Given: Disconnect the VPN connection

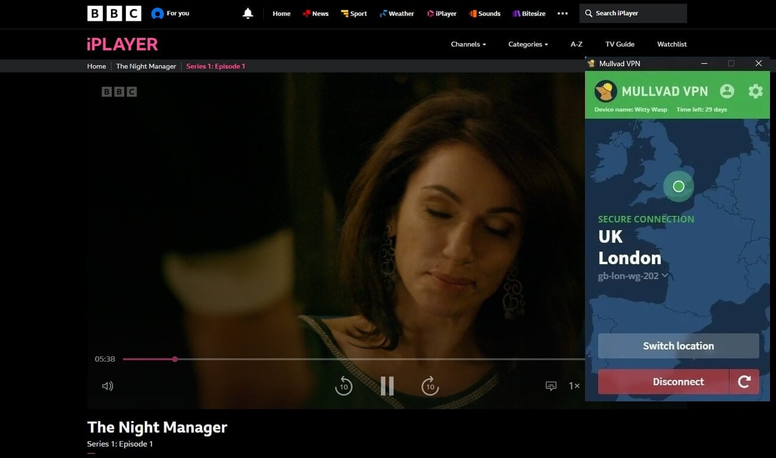Looking at the screenshot, I should tap(664, 381).
